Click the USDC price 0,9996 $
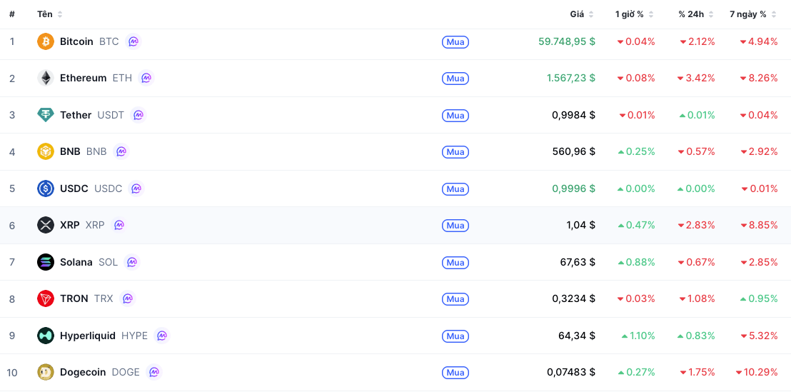 click(x=573, y=189)
